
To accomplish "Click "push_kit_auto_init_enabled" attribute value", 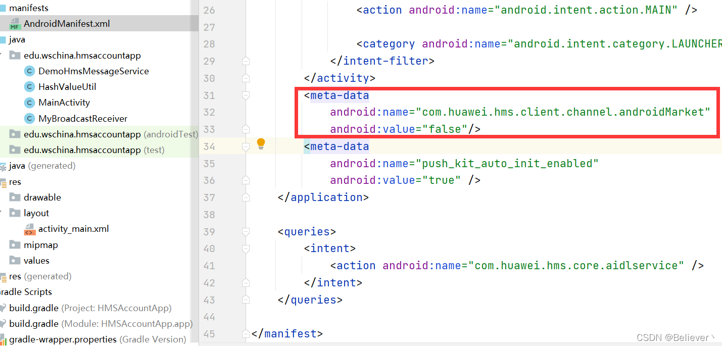I will point(507,164).
